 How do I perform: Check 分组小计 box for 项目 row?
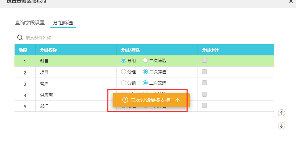204,72
